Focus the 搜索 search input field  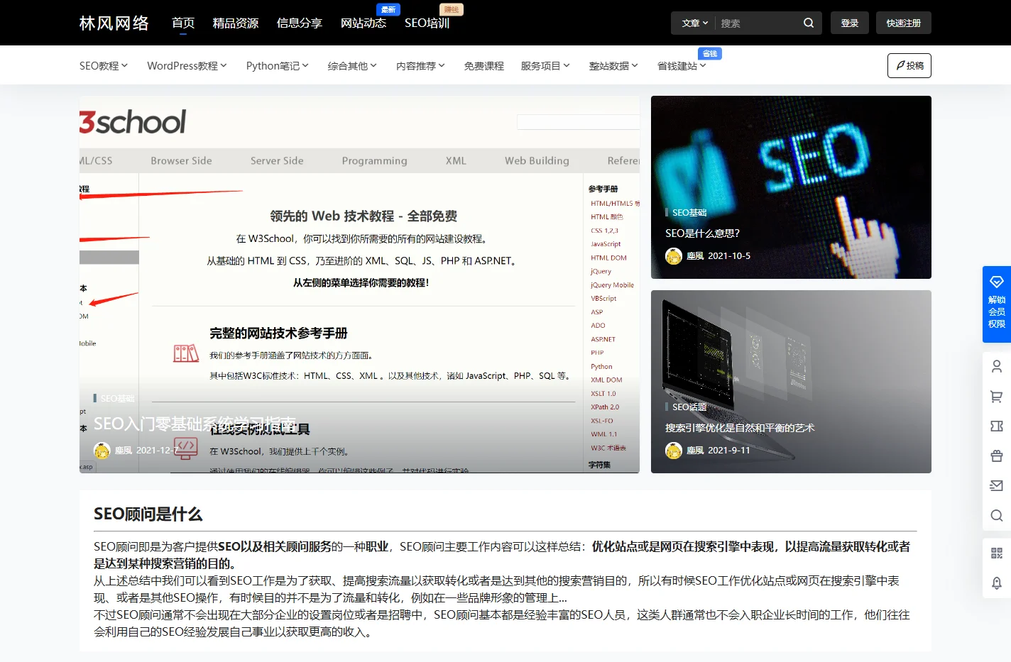click(x=758, y=23)
